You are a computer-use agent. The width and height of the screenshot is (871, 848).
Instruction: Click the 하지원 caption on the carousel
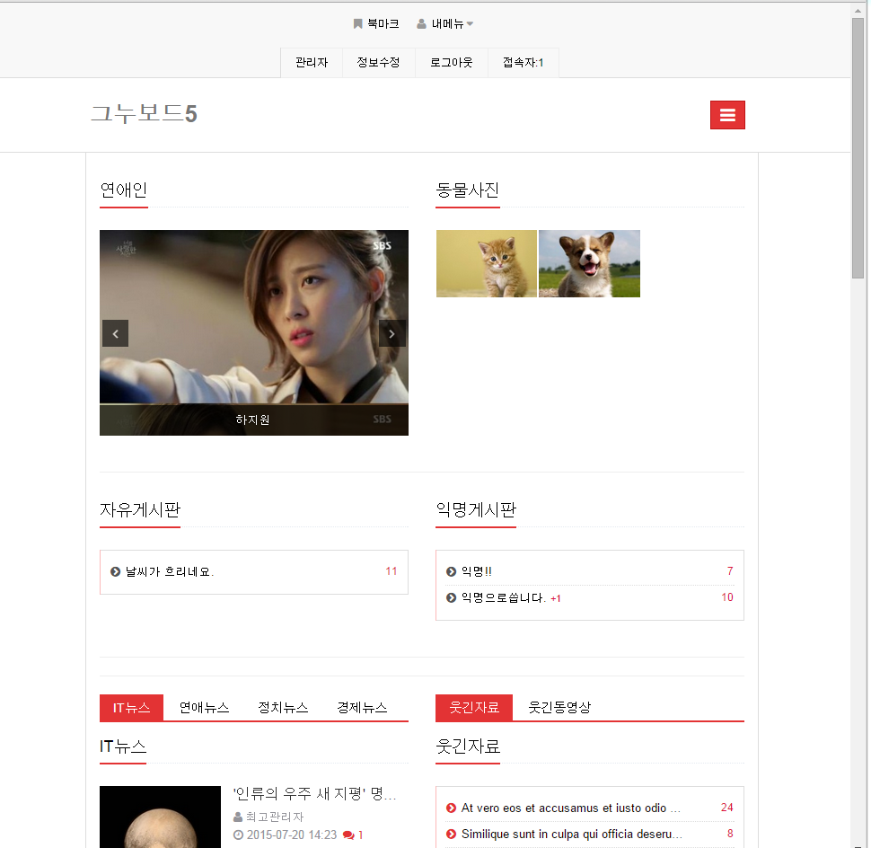(x=252, y=420)
